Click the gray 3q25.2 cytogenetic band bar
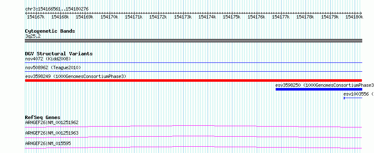The image size is (374, 153). click(193, 41)
